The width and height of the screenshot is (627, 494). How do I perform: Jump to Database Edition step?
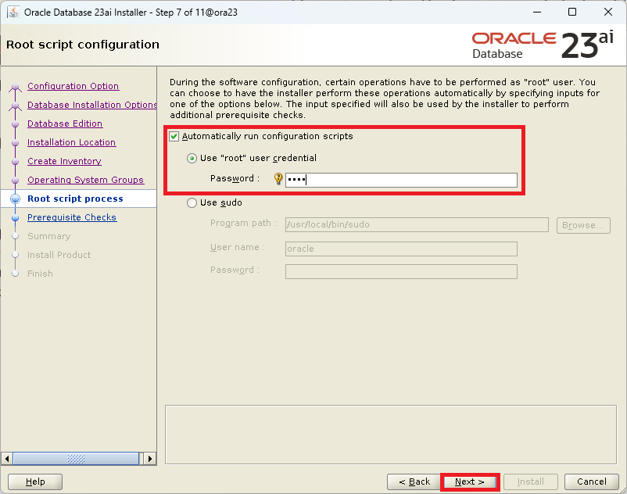[65, 123]
